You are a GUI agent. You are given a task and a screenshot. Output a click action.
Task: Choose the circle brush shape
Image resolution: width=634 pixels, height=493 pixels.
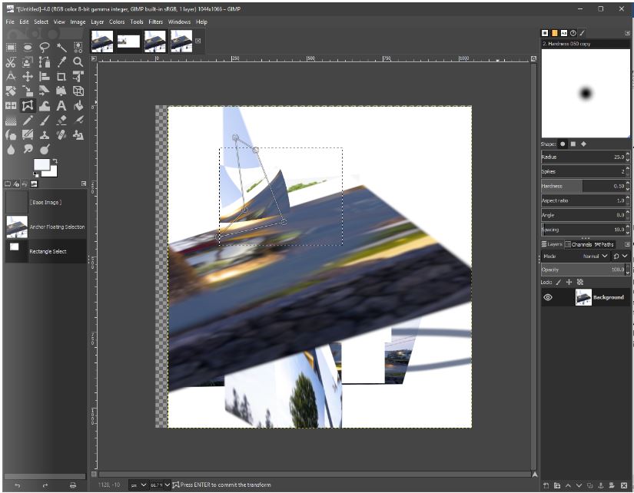[563, 144]
